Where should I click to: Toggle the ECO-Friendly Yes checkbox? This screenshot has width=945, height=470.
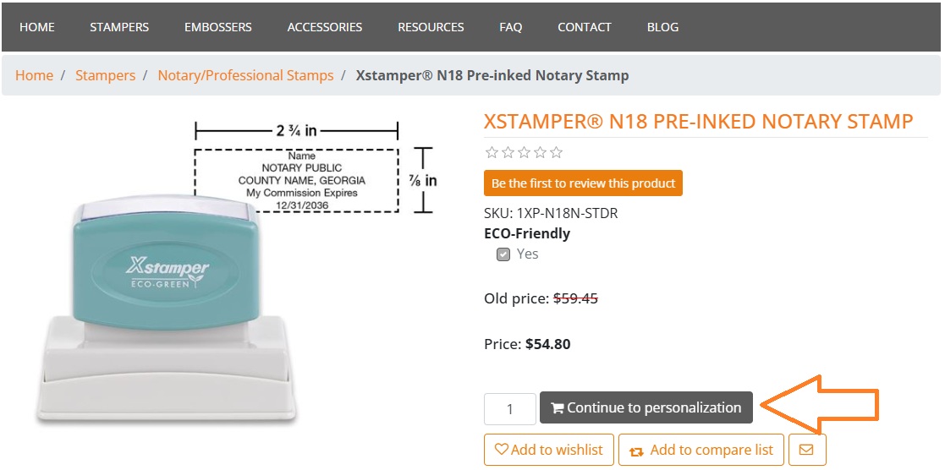point(503,254)
